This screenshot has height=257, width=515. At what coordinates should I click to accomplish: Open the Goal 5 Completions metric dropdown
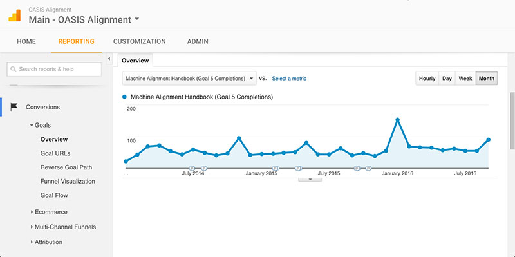pos(189,79)
